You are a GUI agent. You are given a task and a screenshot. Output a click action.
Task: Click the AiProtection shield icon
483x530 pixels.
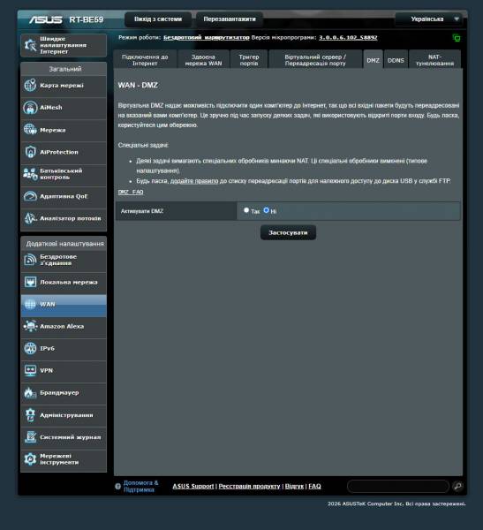tap(30, 152)
